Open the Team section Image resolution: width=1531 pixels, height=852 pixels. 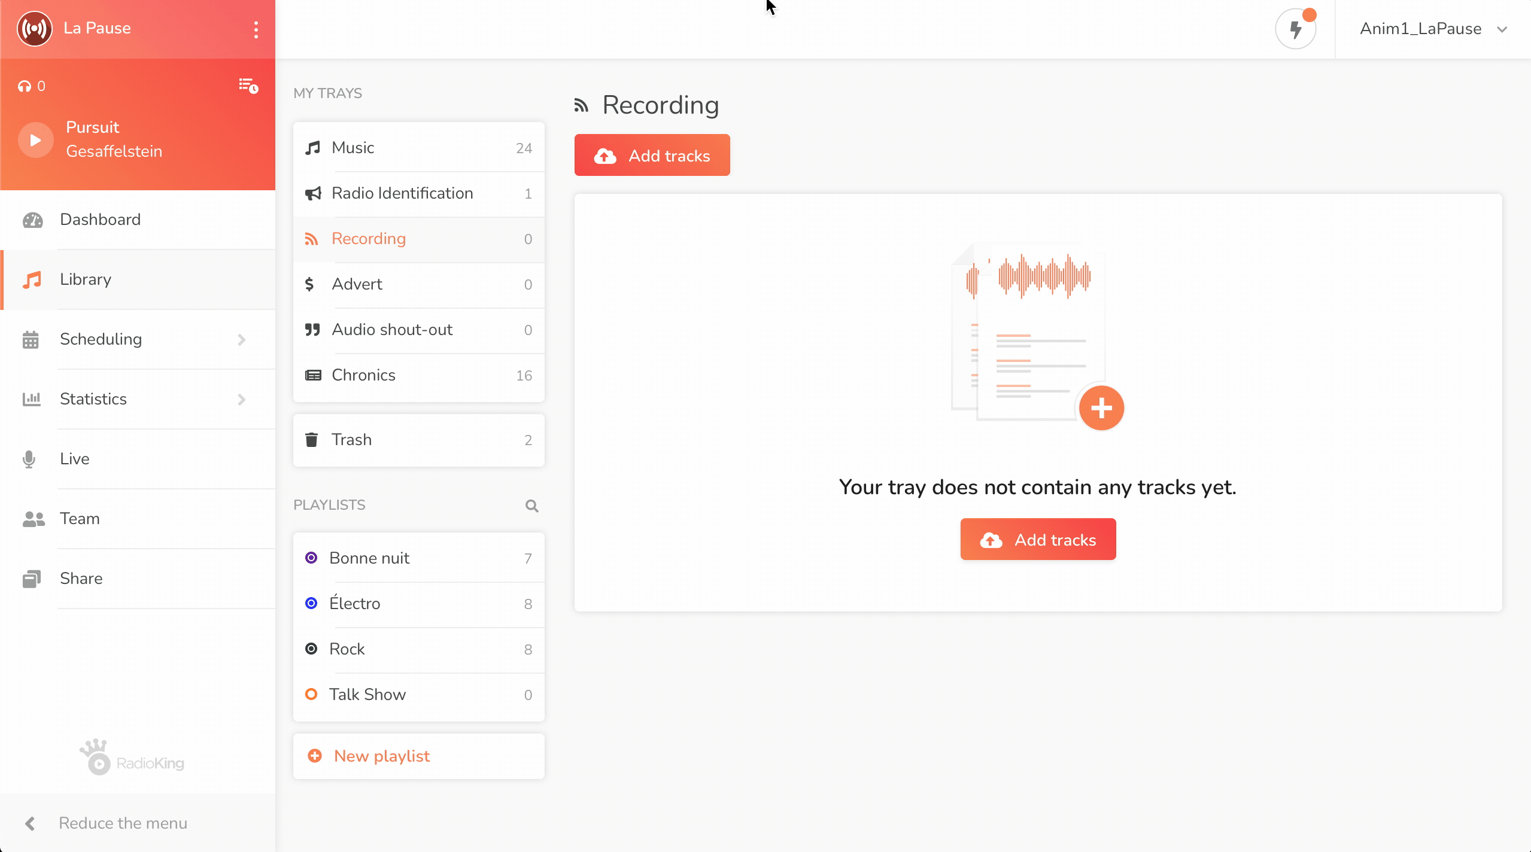(138, 519)
